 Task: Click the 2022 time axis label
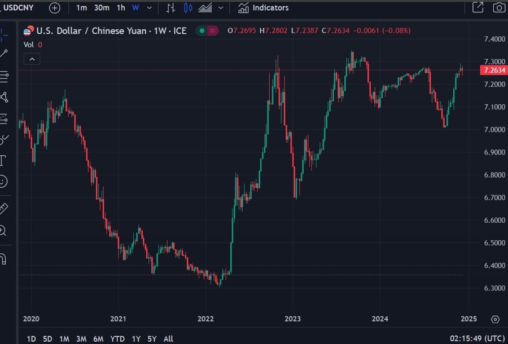(205, 319)
